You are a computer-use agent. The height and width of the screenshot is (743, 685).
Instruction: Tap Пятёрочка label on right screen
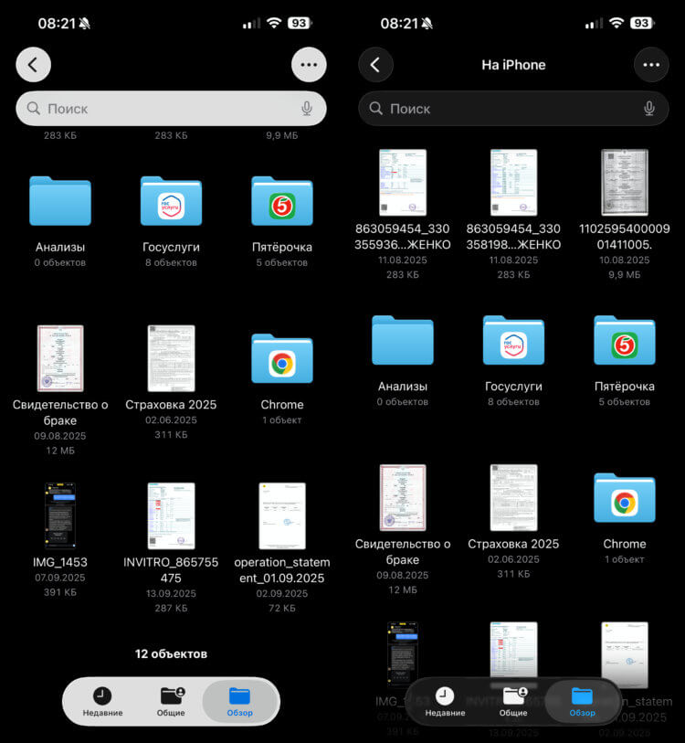625,387
